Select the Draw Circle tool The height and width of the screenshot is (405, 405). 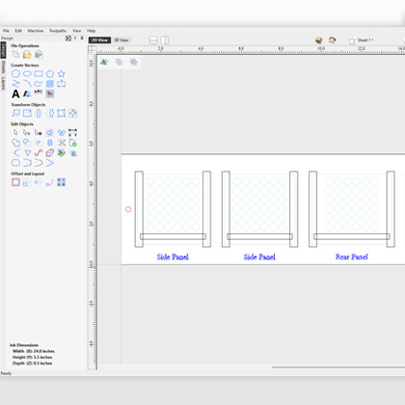coord(15,74)
